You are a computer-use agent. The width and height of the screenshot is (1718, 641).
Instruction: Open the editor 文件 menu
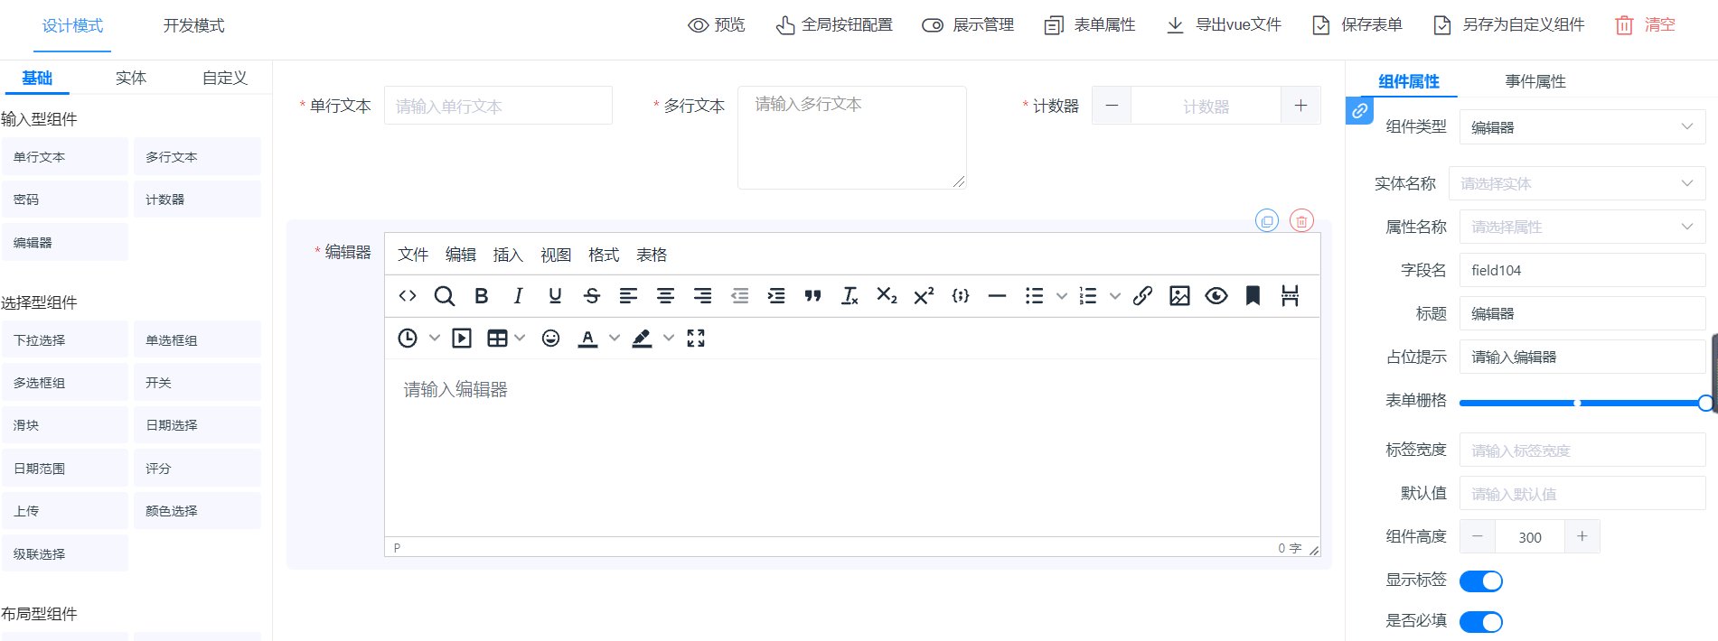[413, 255]
